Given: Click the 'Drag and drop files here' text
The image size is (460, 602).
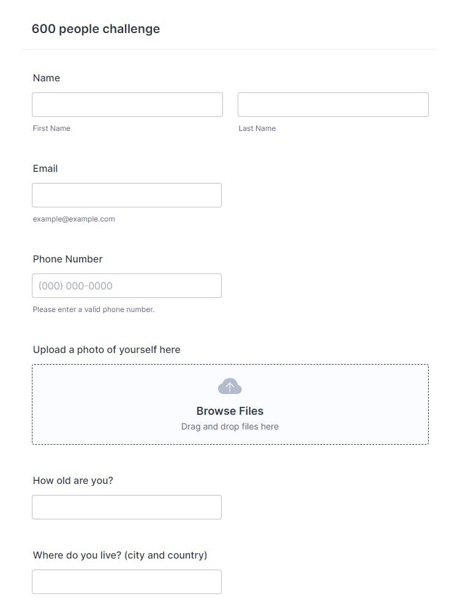Looking at the screenshot, I should 230,426.
